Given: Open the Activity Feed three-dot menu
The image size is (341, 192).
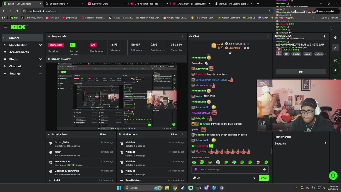Looking at the screenshot, I should (112, 135).
